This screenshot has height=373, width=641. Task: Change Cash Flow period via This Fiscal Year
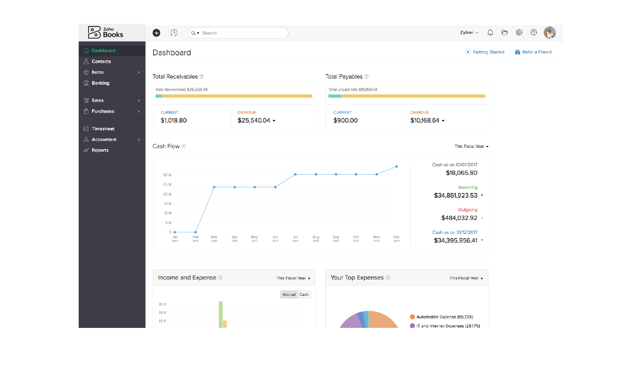coord(471,146)
